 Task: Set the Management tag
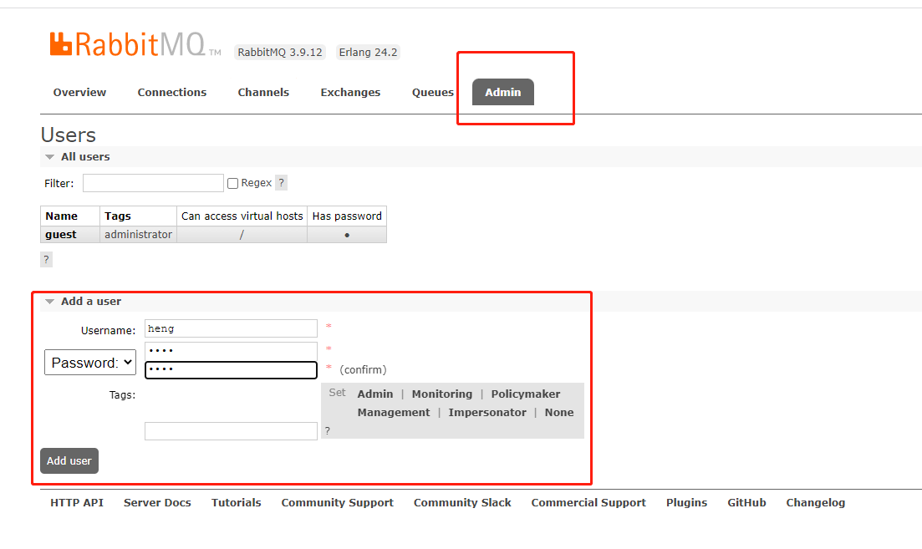click(394, 413)
